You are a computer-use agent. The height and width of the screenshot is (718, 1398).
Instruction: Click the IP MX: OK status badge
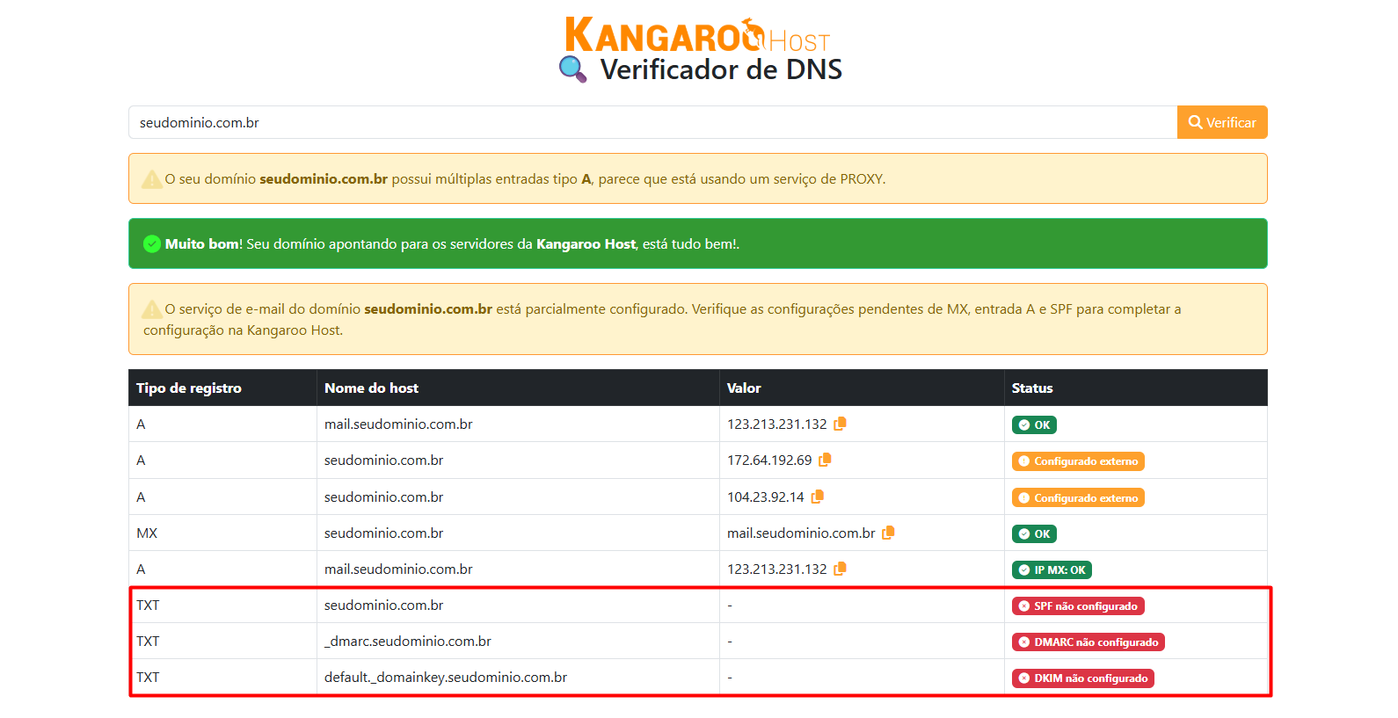tap(1052, 570)
